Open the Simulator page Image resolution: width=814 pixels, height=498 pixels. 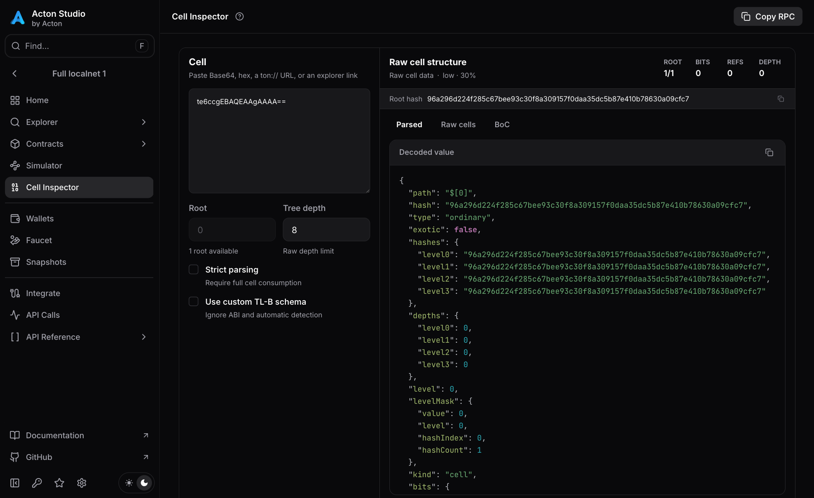point(79,165)
